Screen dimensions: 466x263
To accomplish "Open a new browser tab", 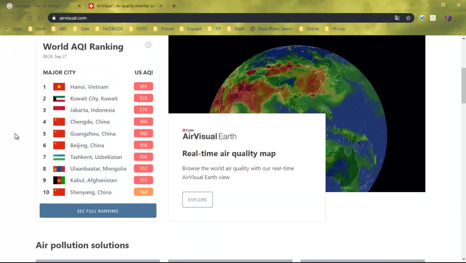I will point(174,6).
